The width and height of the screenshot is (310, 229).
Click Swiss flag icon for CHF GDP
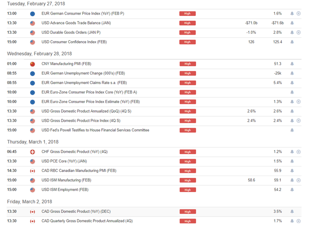[x=32, y=152]
